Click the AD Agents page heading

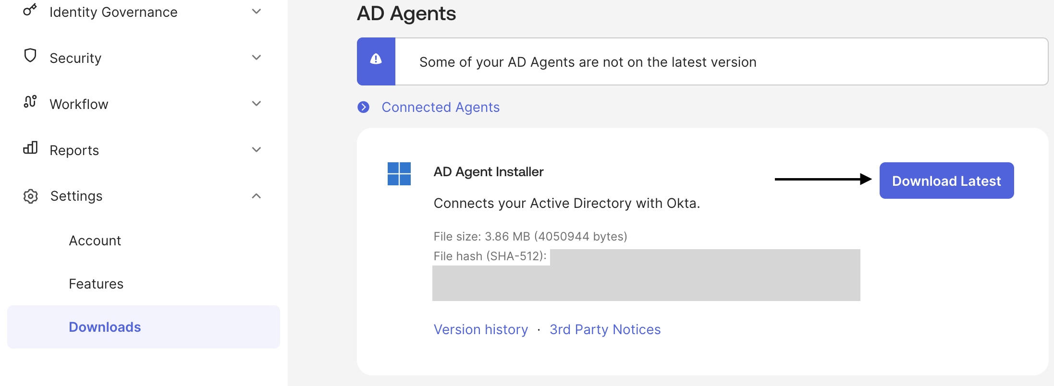click(406, 13)
